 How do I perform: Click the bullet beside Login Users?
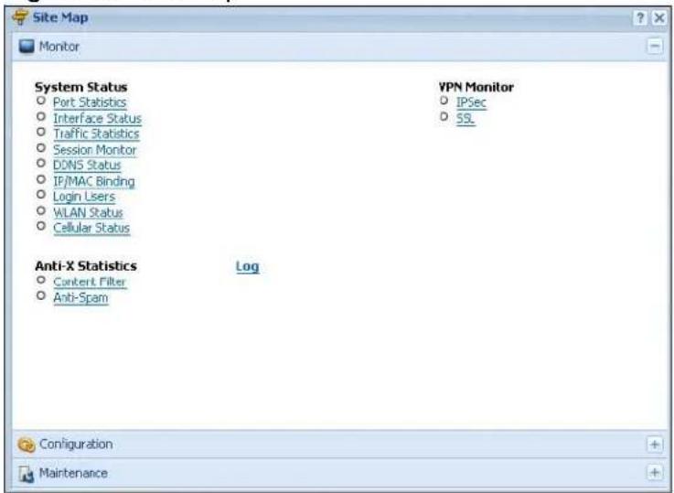[41, 195]
